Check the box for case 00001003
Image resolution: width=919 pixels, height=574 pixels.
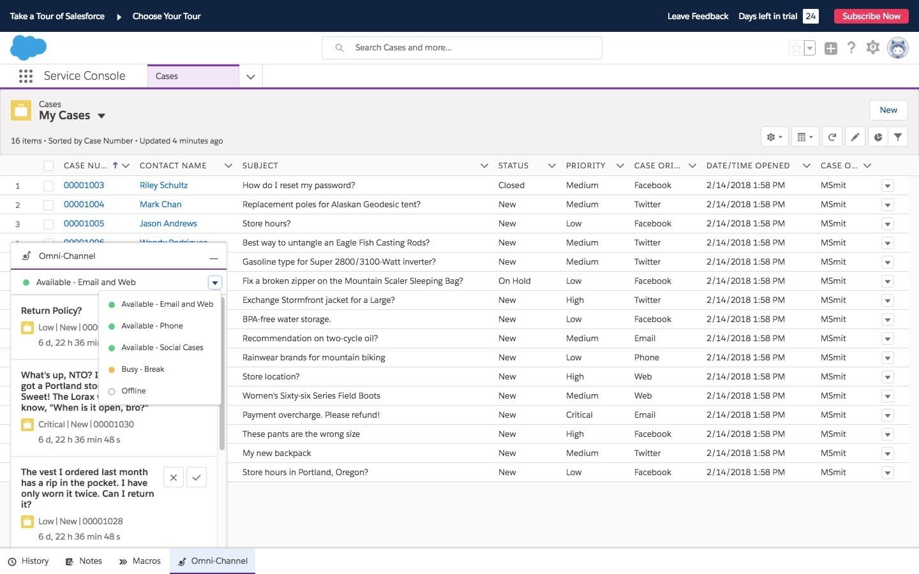coord(49,186)
